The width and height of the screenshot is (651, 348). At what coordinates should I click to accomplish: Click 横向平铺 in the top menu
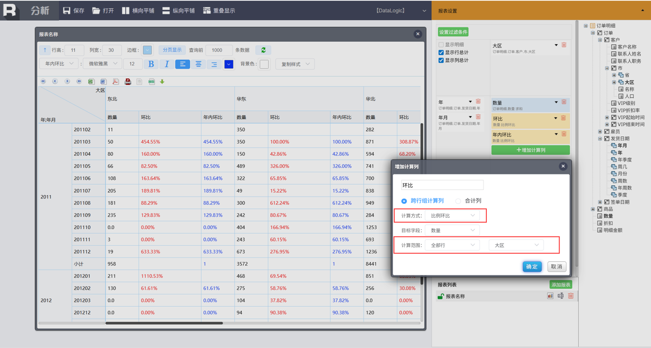[x=138, y=11]
